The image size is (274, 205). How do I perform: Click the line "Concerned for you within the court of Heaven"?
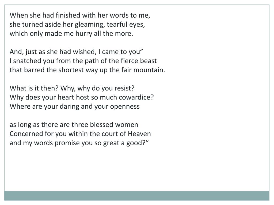[x=80, y=134]
